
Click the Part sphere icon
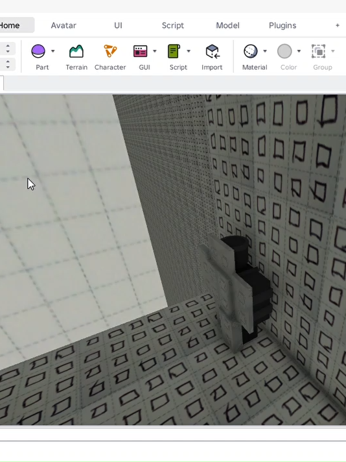38,51
